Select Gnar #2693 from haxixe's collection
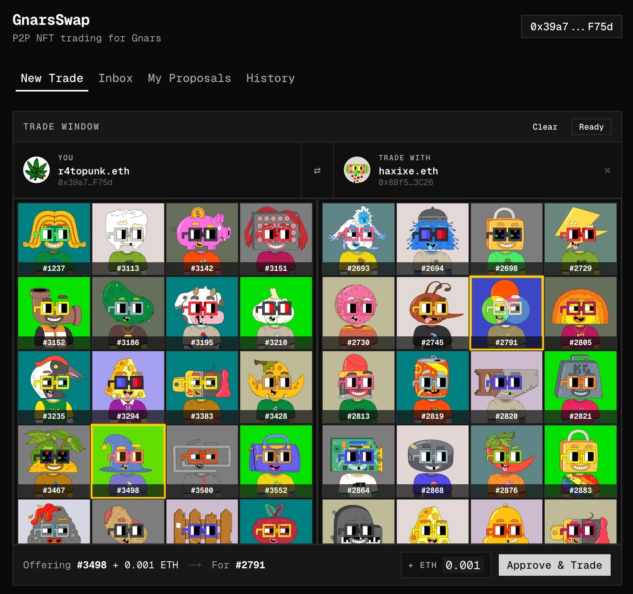The image size is (633, 594). click(358, 238)
